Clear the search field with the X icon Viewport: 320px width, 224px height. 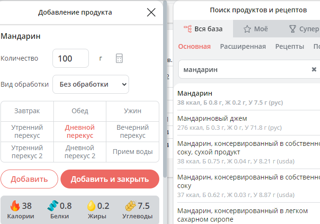[x=314, y=70]
